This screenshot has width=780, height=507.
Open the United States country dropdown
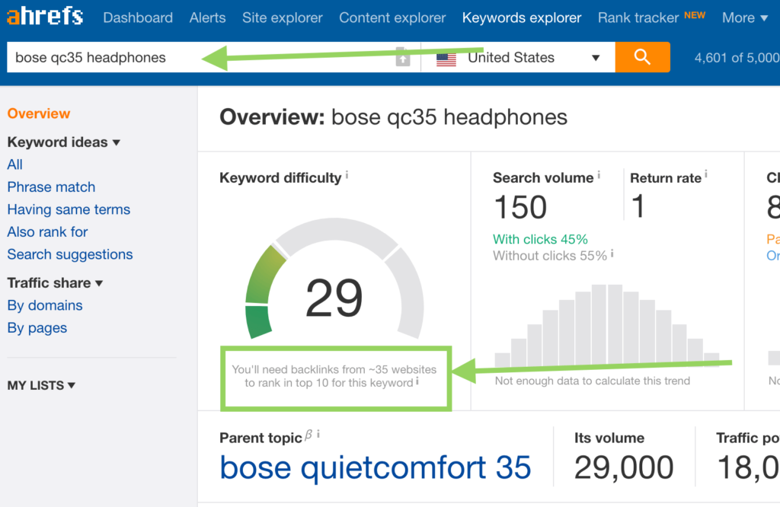point(518,57)
